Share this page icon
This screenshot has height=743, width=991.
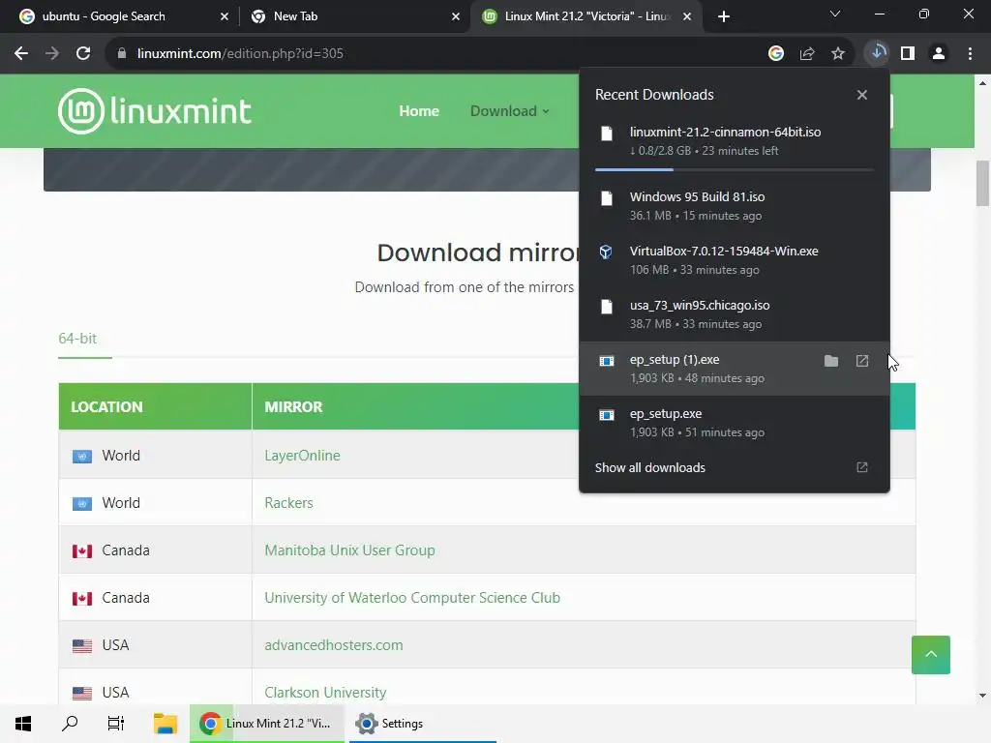tap(807, 54)
